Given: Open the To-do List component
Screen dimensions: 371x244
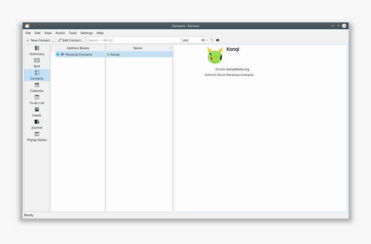Looking at the screenshot, I should click(37, 100).
